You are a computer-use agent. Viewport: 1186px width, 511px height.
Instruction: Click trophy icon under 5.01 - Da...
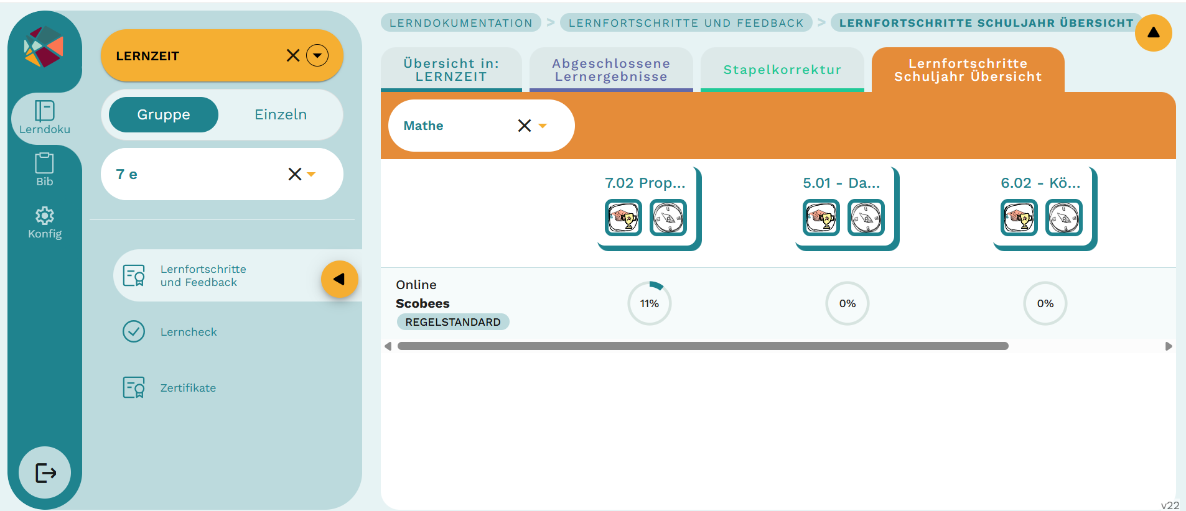pos(821,218)
